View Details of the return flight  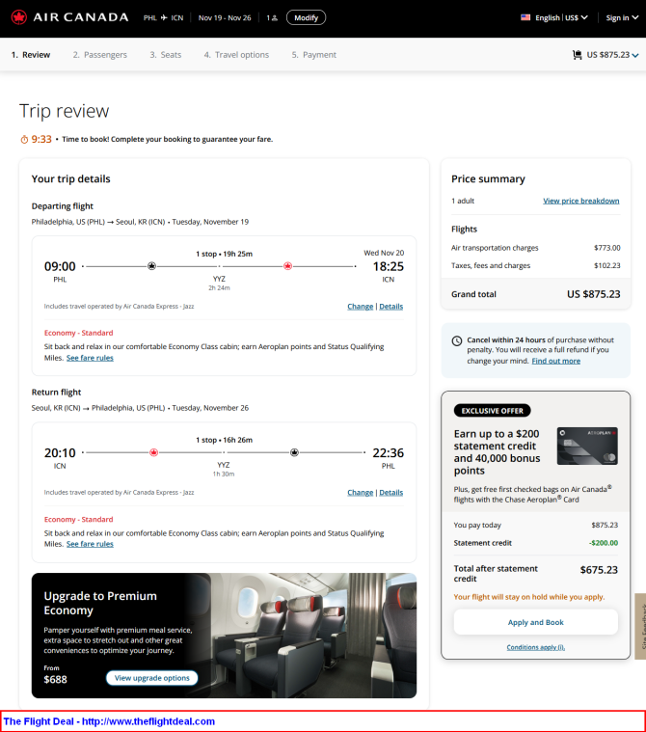click(391, 493)
